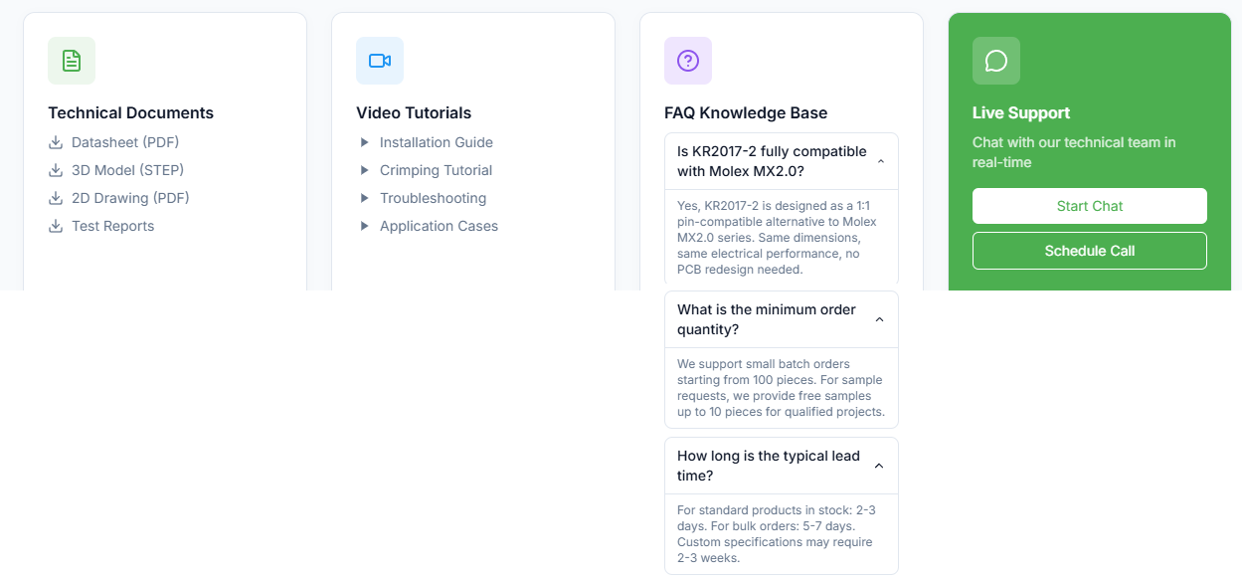The width and height of the screenshot is (1242, 581).
Task: Click the 'What is the minimum order quantity?' question
Action: coord(766,319)
